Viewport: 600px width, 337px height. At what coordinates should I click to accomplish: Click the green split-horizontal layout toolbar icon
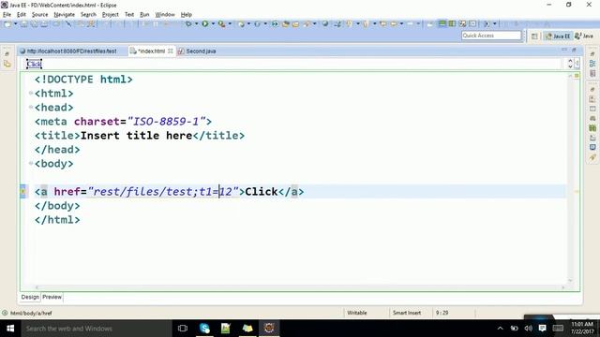pos(442,23)
